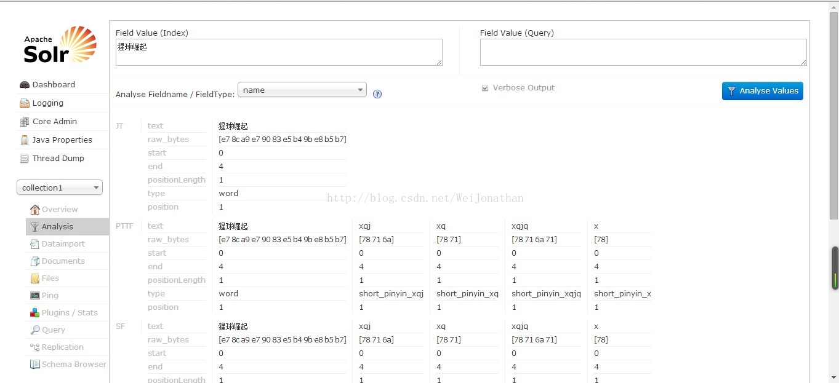Click in the Field Value (Index) textbox
839x383 pixels.
[279, 52]
